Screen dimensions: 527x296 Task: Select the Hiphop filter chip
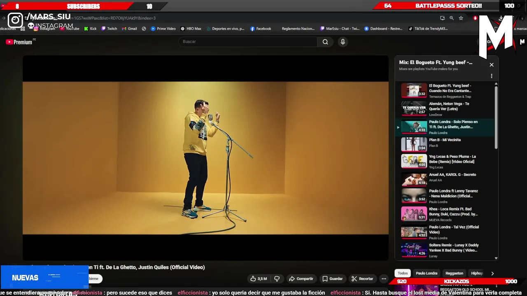tap(477, 273)
